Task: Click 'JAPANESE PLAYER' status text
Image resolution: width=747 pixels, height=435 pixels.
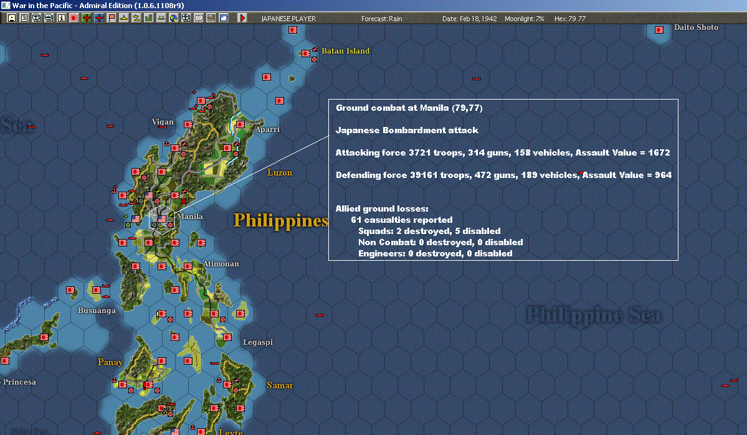Action: [288, 19]
